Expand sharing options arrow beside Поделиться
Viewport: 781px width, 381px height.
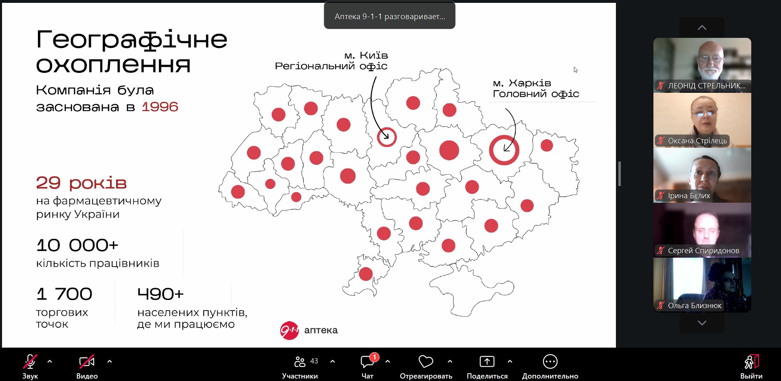click(510, 361)
